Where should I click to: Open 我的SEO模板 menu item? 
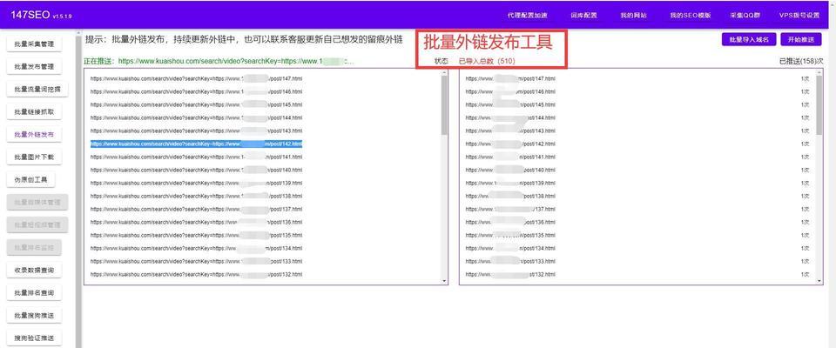click(691, 16)
